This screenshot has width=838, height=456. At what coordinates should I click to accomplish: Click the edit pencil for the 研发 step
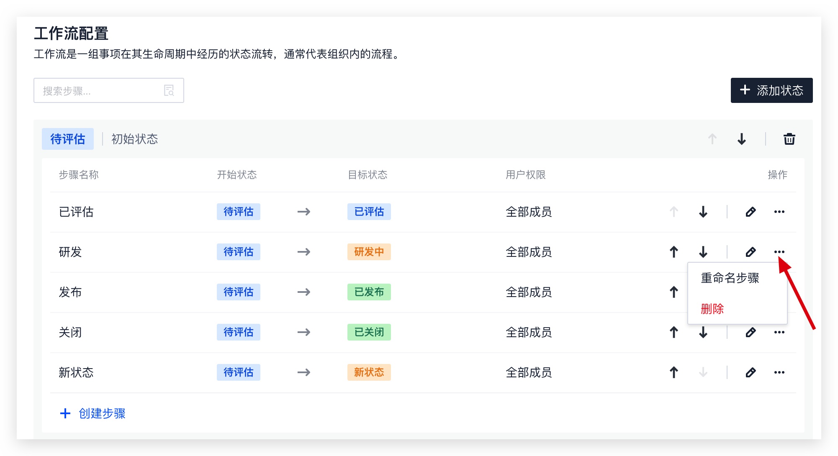751,252
